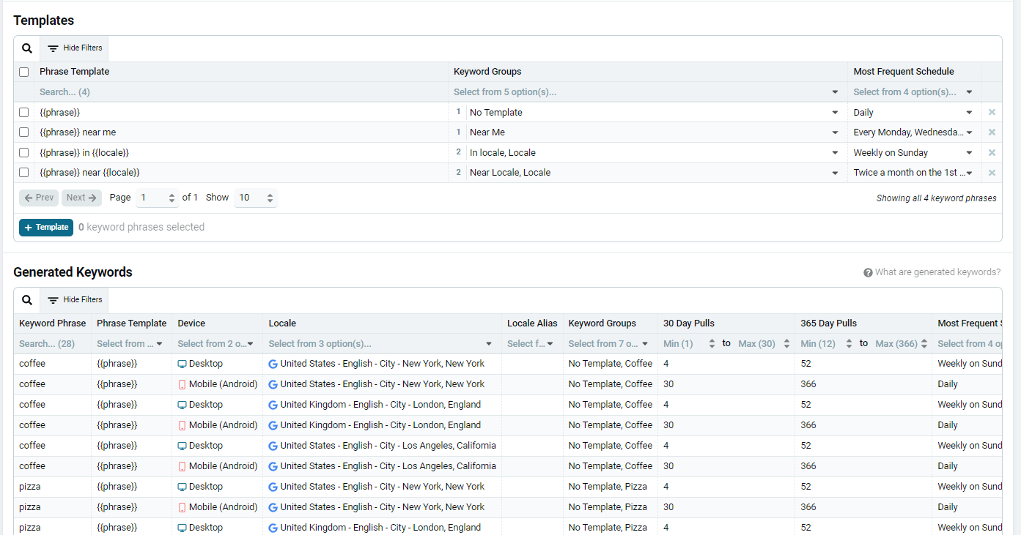The height and width of the screenshot is (535, 1021).
Task: Open the Weekly on Sunday schedule dropdown
Action: (914, 153)
